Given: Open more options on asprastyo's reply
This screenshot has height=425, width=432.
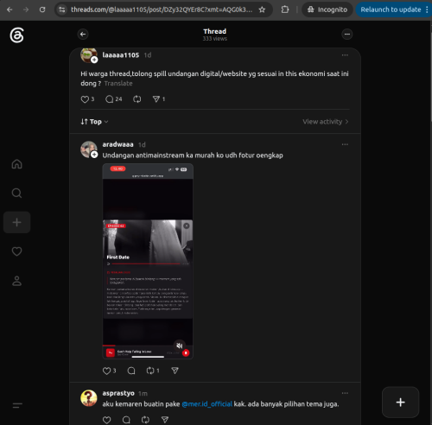Looking at the screenshot, I should (345, 393).
